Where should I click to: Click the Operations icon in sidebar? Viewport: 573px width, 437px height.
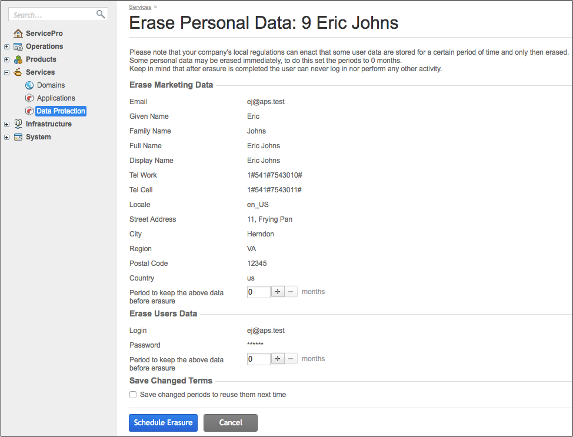[18, 46]
